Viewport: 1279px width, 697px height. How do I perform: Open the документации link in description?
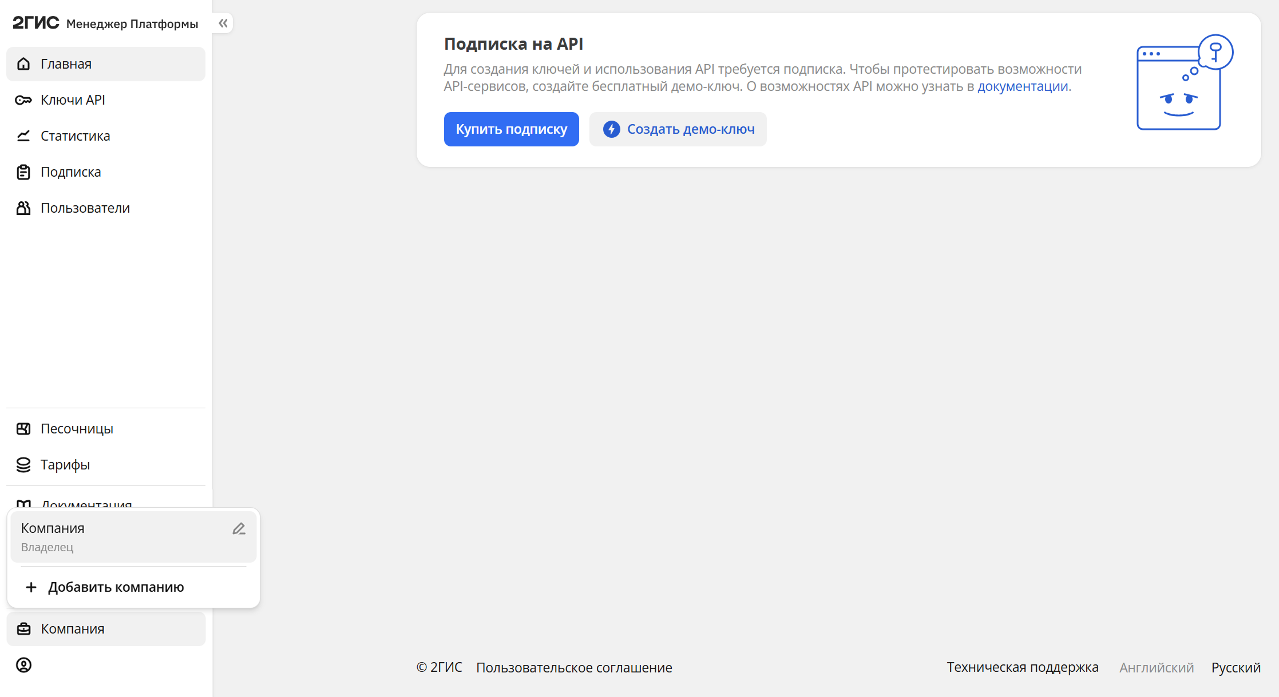[x=1022, y=86]
